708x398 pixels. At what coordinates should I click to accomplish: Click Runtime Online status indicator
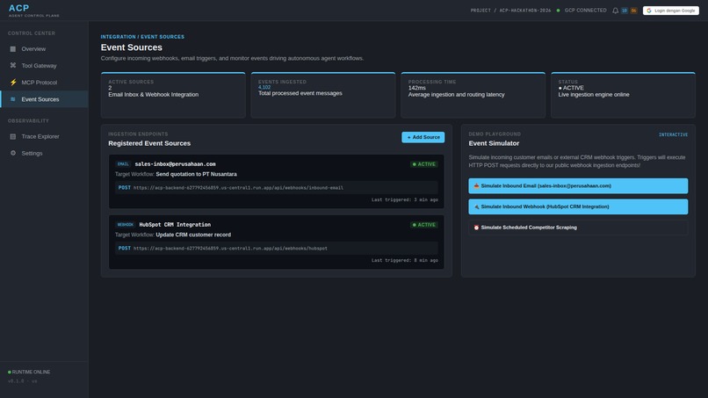point(29,372)
